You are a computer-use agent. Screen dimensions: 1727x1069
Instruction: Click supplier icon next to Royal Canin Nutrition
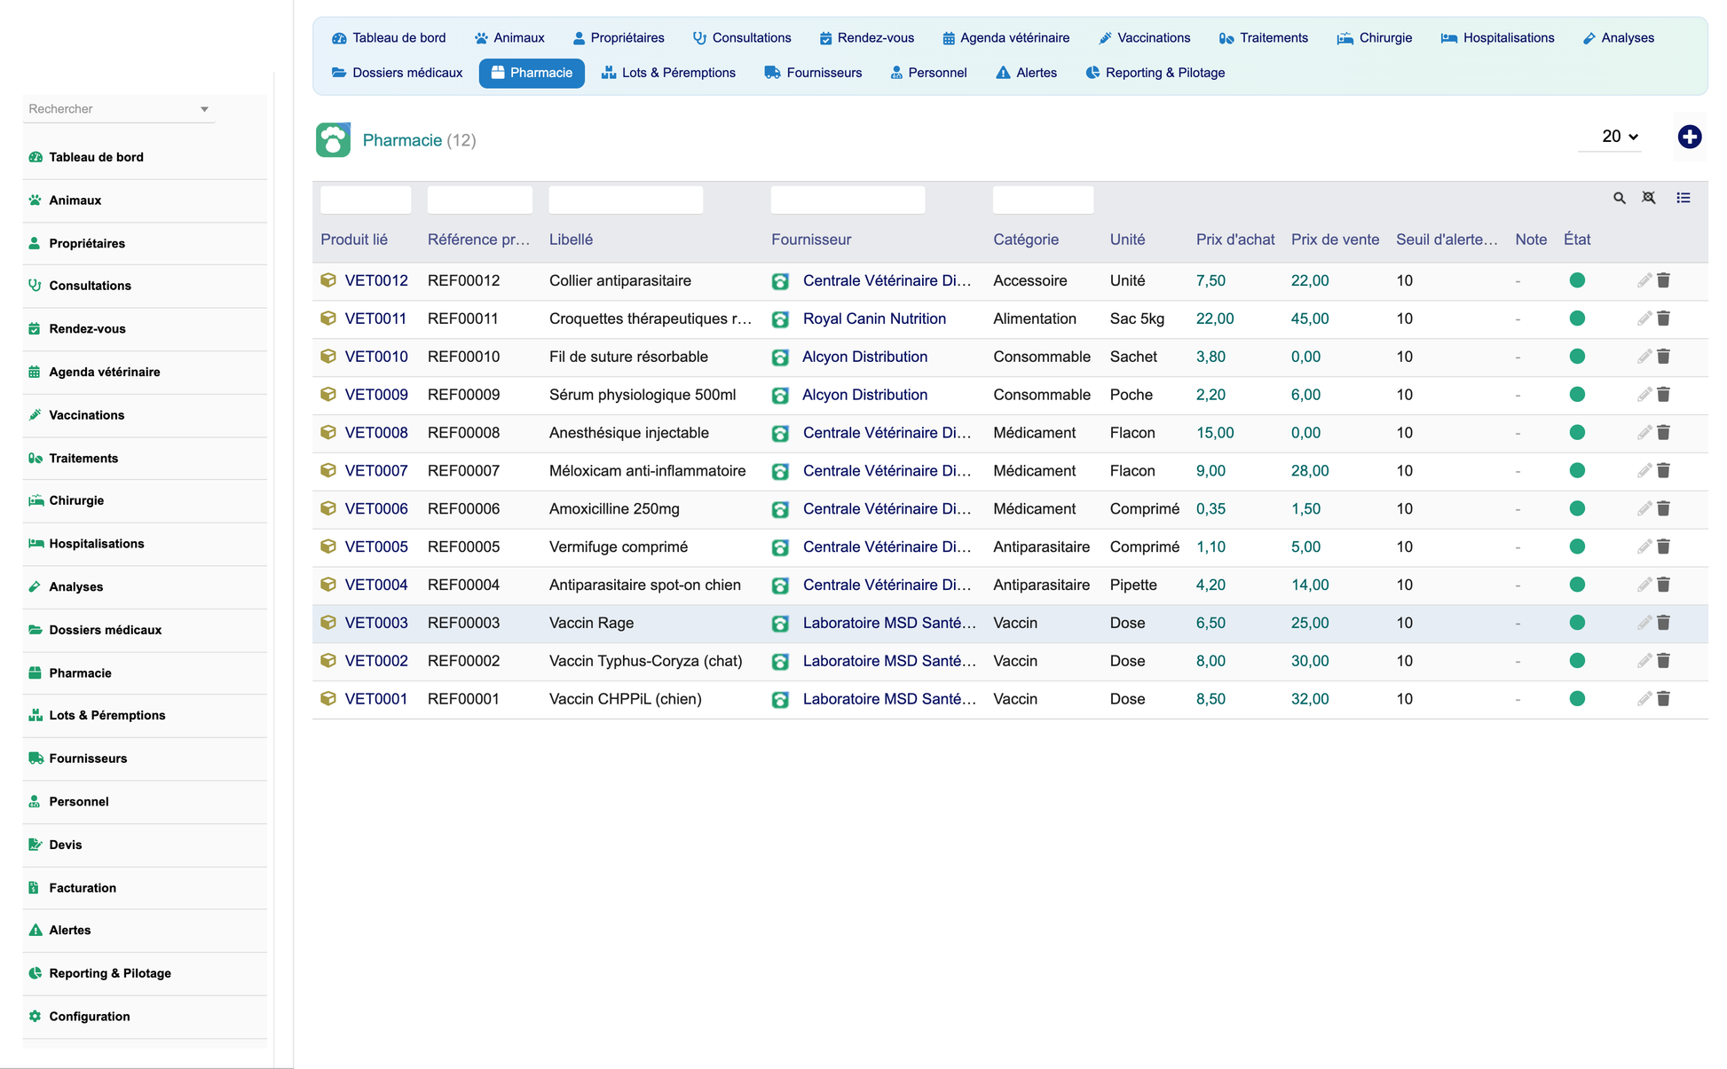780,319
